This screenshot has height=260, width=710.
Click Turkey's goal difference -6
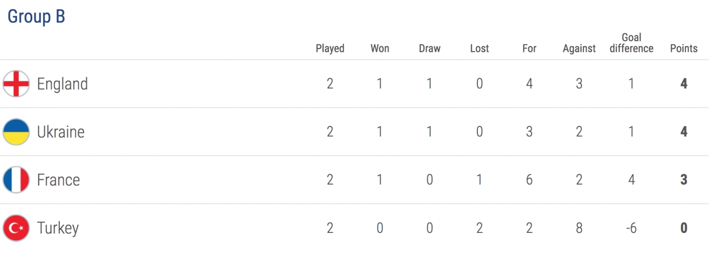tap(631, 228)
